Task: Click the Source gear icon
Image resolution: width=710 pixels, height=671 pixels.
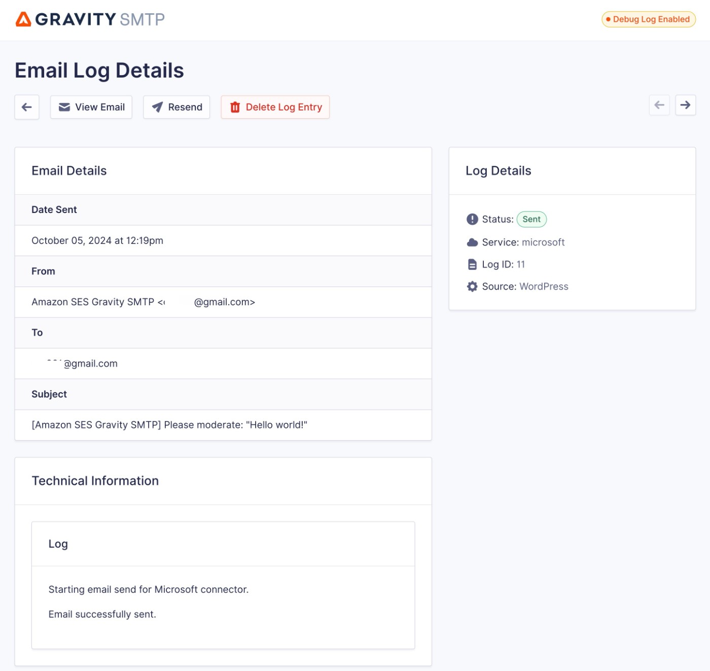Action: point(472,287)
